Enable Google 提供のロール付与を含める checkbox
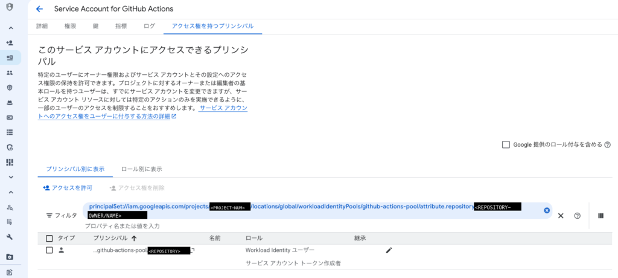 [x=506, y=145]
